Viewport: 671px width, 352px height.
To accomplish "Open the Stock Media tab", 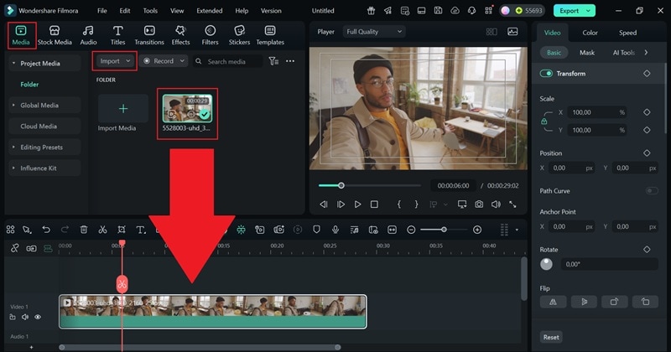I will click(55, 35).
